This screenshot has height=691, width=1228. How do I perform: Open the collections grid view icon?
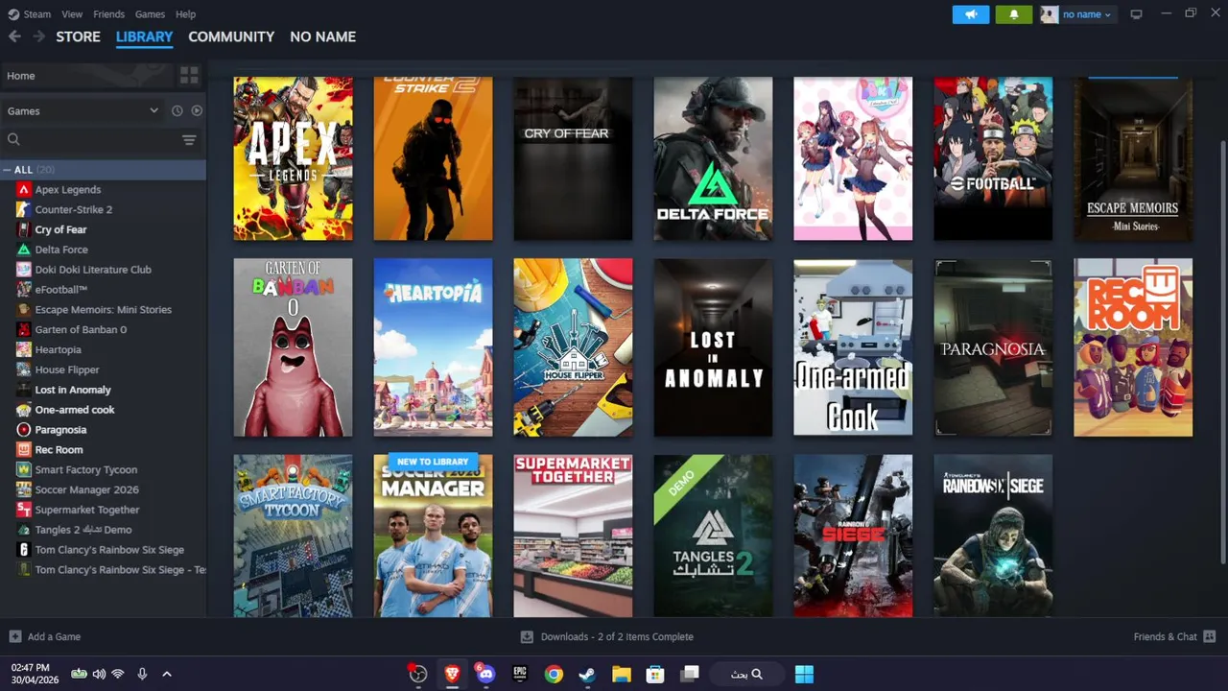tap(189, 75)
